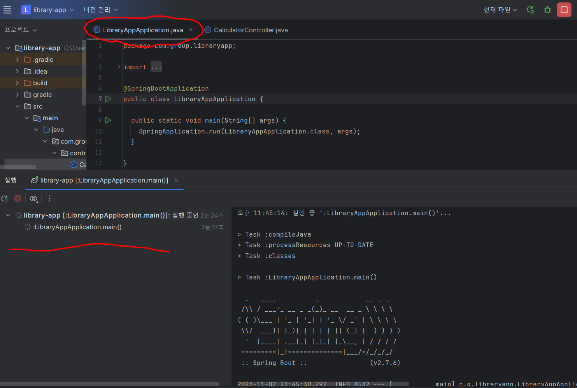The height and width of the screenshot is (388, 577).
Task: Click the main method name in code
Action: [212, 120]
